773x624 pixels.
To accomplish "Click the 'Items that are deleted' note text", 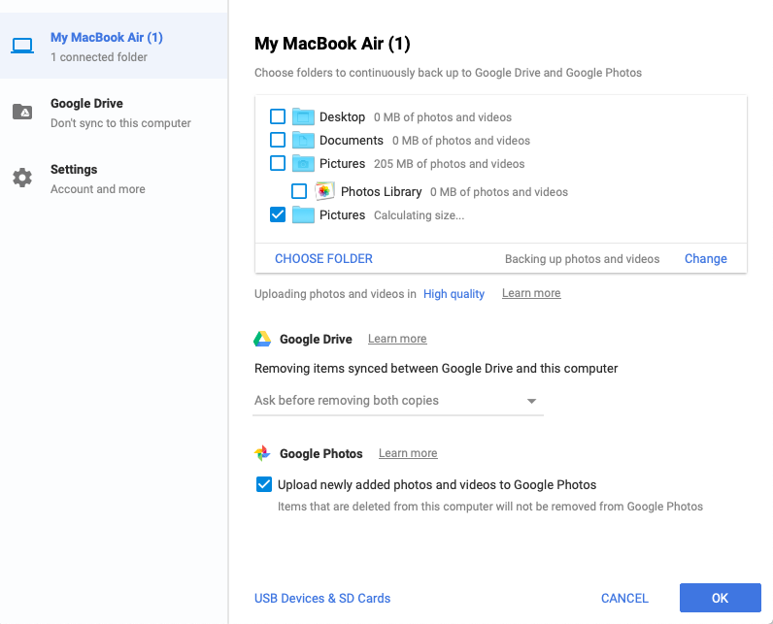I will point(490,507).
